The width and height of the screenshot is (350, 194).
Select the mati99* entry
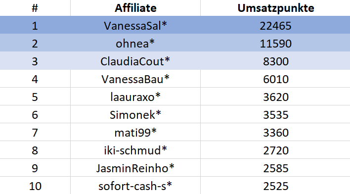(135, 133)
